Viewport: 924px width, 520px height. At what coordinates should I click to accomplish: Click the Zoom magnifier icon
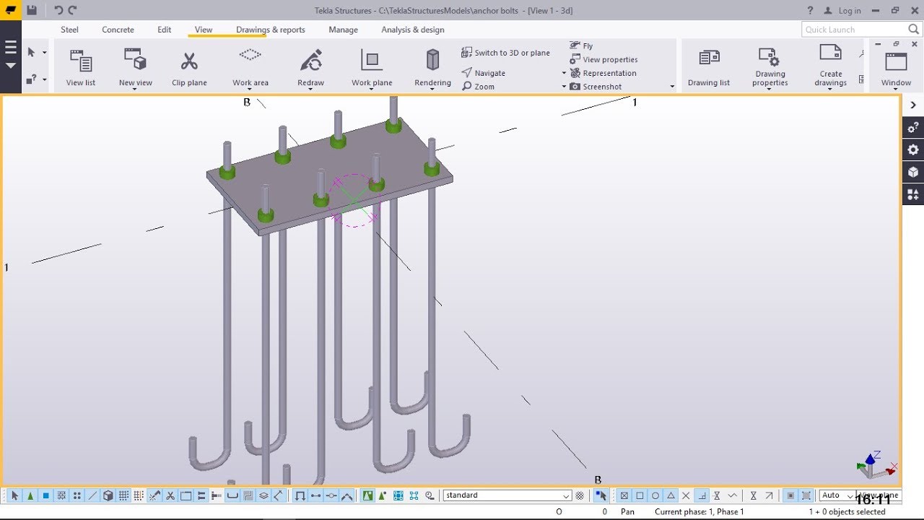point(467,87)
